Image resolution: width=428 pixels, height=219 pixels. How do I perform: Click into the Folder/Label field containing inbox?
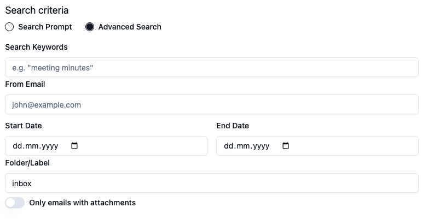pos(212,183)
